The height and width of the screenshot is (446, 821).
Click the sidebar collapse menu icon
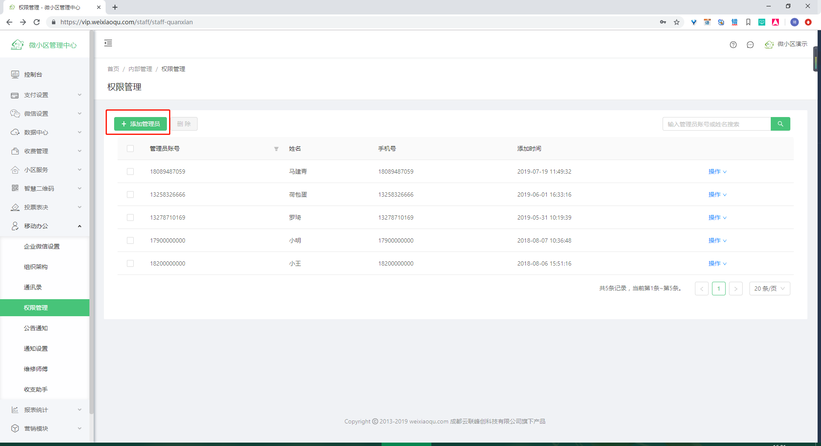tap(108, 43)
